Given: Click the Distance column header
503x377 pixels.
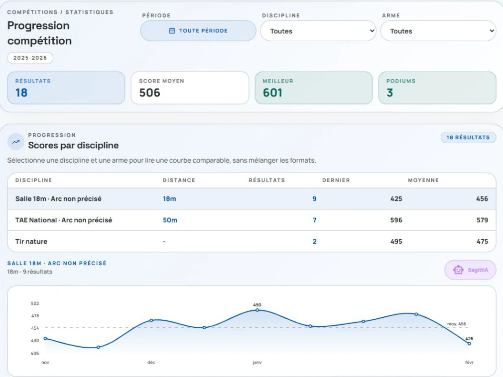Looking at the screenshot, I should pos(179,181).
